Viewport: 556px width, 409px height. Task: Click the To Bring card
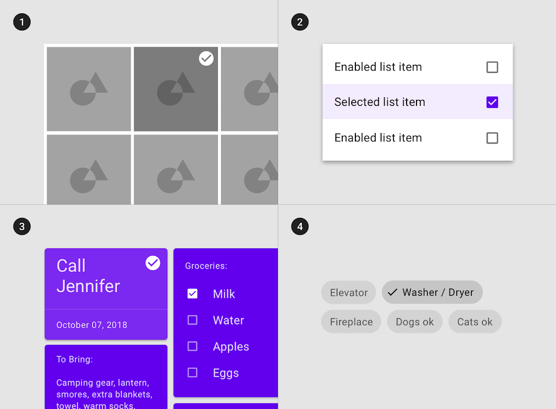(106, 376)
